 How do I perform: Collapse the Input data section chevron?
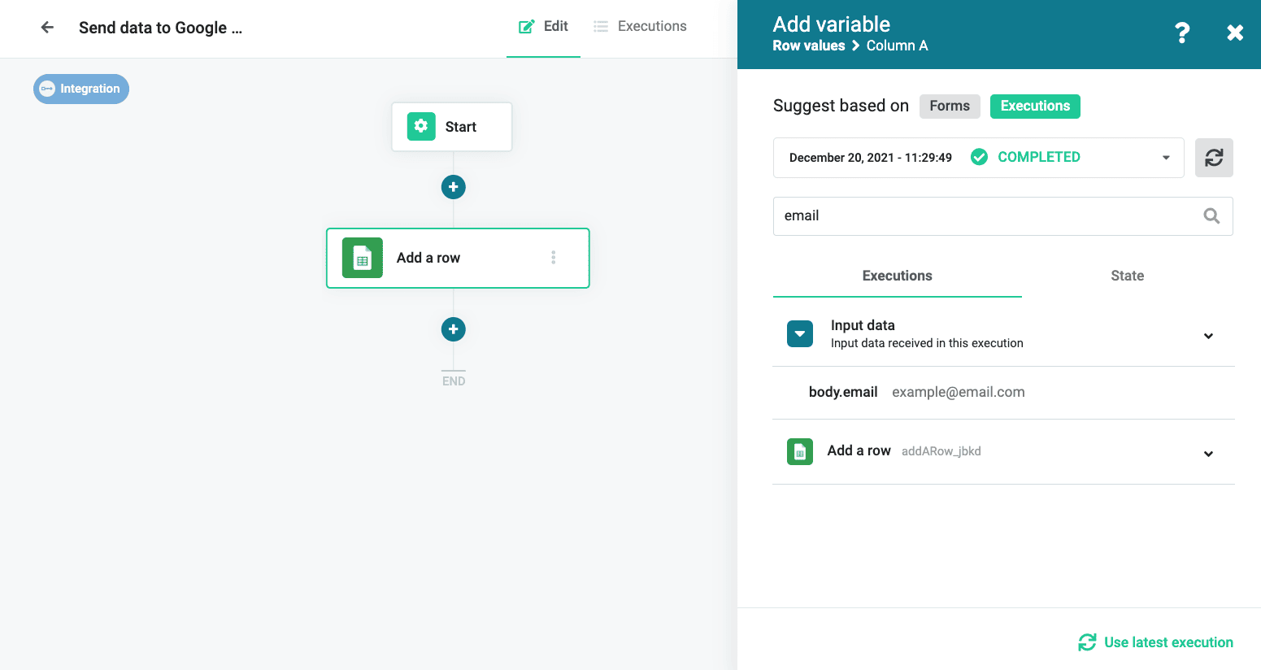point(1208,336)
